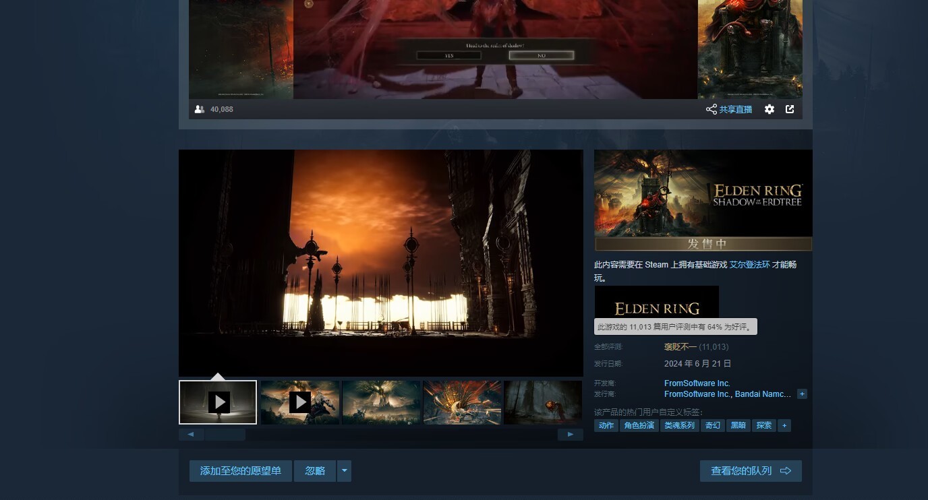Add a tag with the plus button
Viewport: 928px width, 500px height.
(784, 425)
